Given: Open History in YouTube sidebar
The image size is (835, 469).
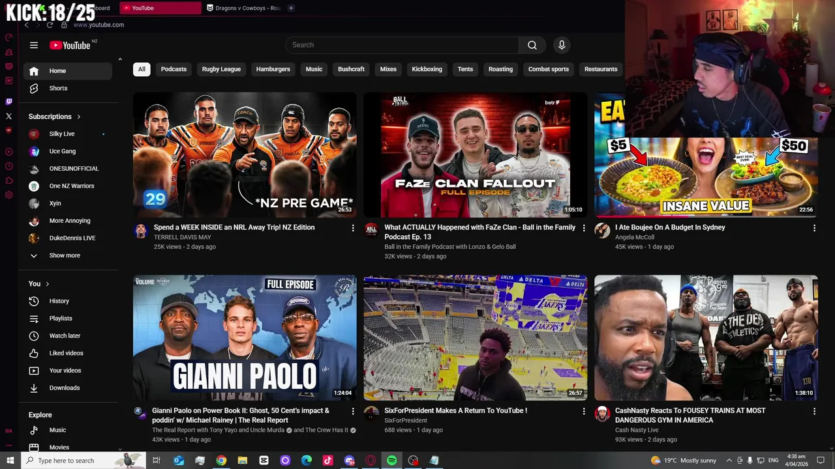Looking at the screenshot, I should 68,301.
